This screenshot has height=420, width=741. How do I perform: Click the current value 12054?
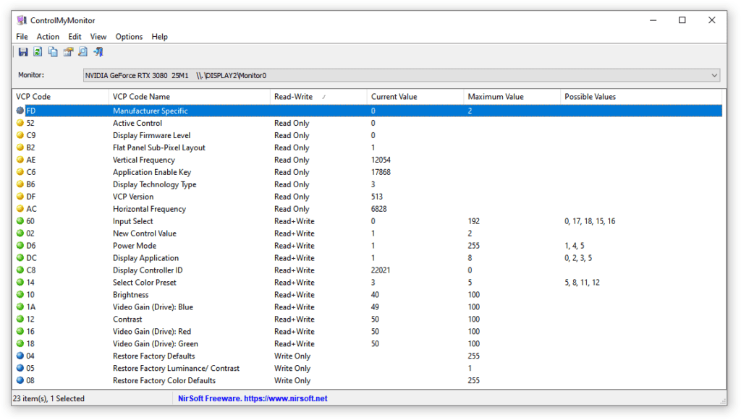pos(381,160)
